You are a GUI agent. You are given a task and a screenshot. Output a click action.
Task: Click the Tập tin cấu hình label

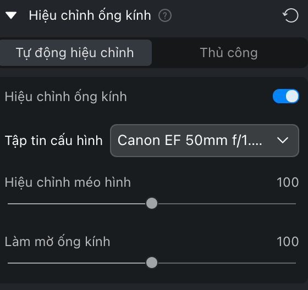click(x=54, y=141)
